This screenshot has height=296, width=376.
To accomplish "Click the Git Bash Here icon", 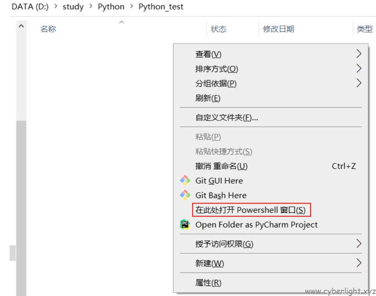I will pos(185,195).
